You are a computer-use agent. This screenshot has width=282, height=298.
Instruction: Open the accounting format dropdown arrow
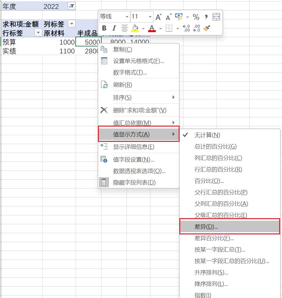coord(188,17)
